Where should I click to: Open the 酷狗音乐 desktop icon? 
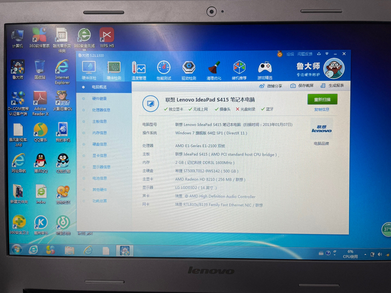coord(41,225)
